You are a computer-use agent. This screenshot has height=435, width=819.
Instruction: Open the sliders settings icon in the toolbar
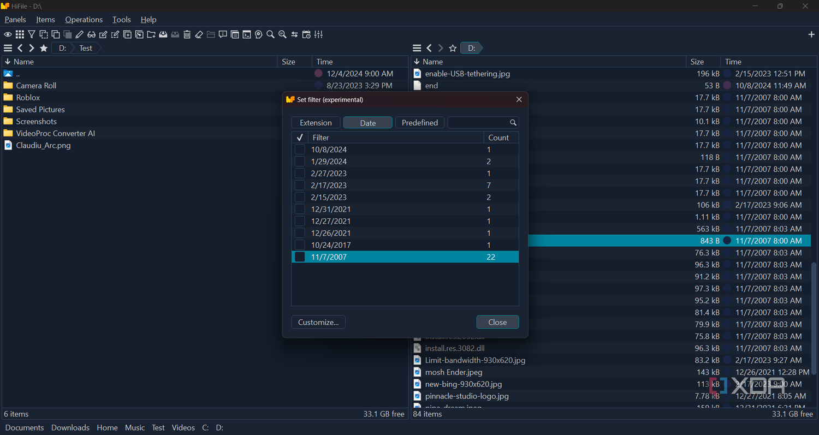pos(318,34)
